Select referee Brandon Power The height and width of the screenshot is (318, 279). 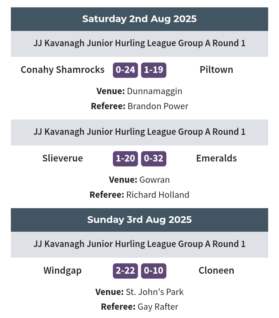139,106
